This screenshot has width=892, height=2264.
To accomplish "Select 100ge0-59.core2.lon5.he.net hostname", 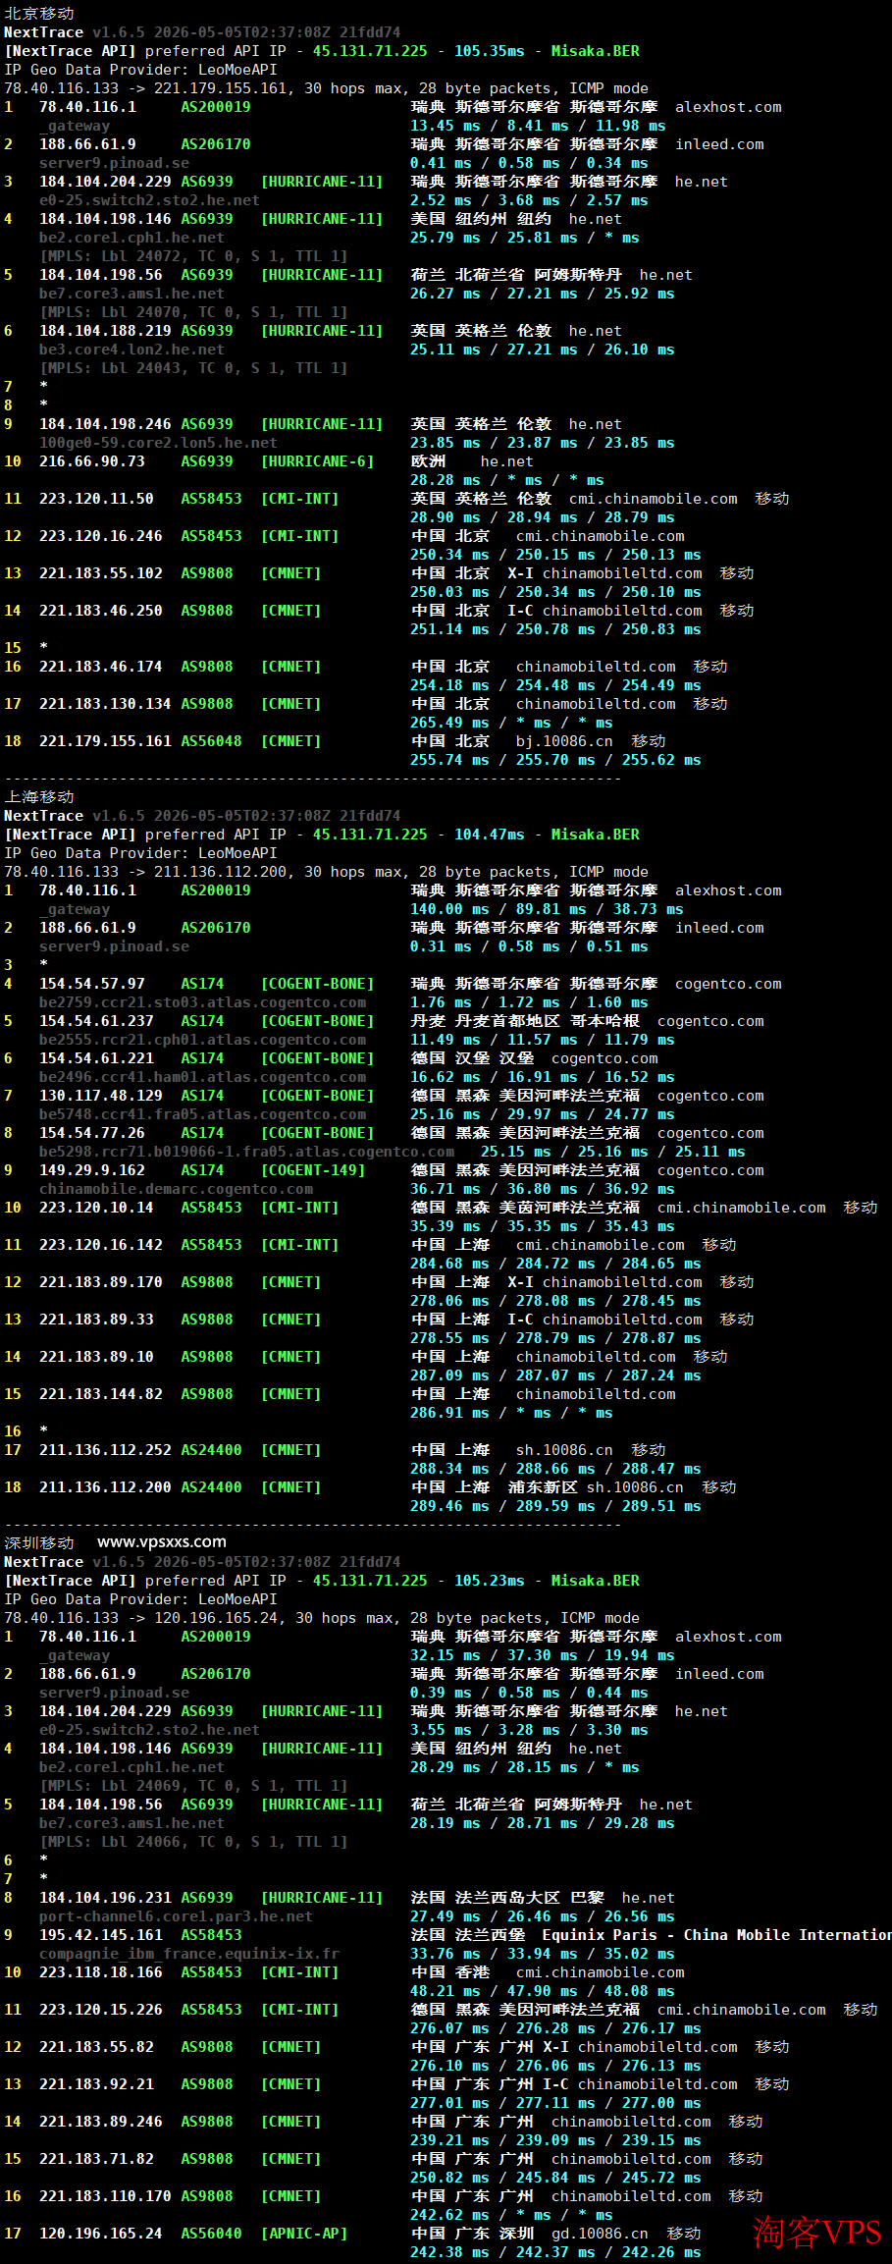I will [158, 443].
